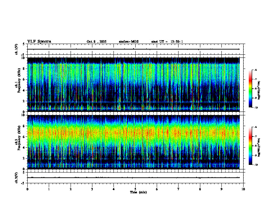Click the "start UT = 13:50: 1" text
Viewport: 274px width, 212px height.
pos(167,42)
